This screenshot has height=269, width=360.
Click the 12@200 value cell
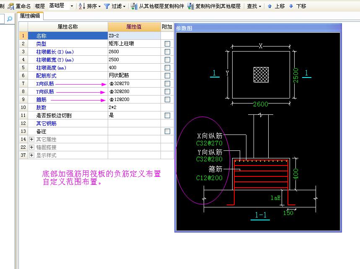(134, 99)
